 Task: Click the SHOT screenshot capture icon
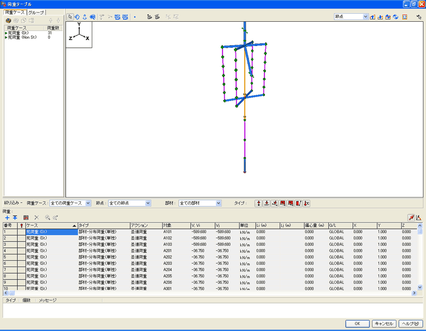coord(125,17)
